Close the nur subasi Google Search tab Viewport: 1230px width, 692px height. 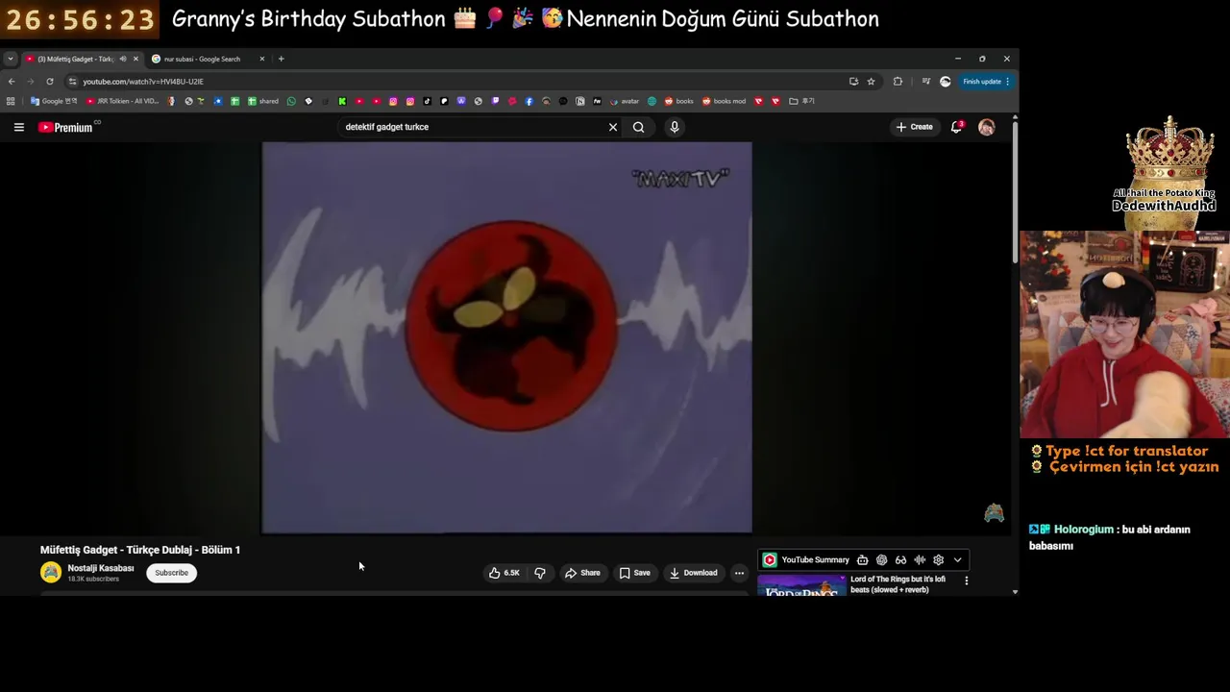pyautogui.click(x=261, y=59)
